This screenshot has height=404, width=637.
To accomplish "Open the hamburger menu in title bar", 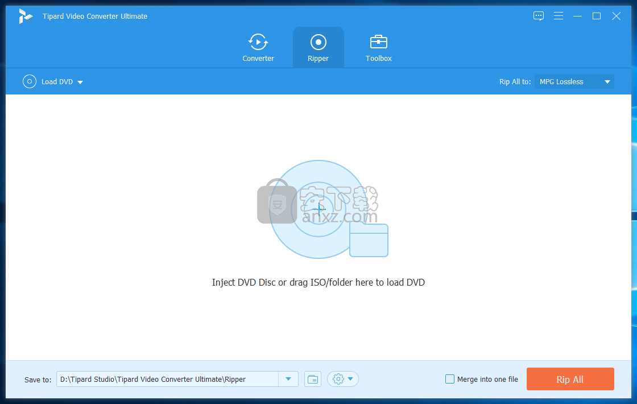I will 559,16.
